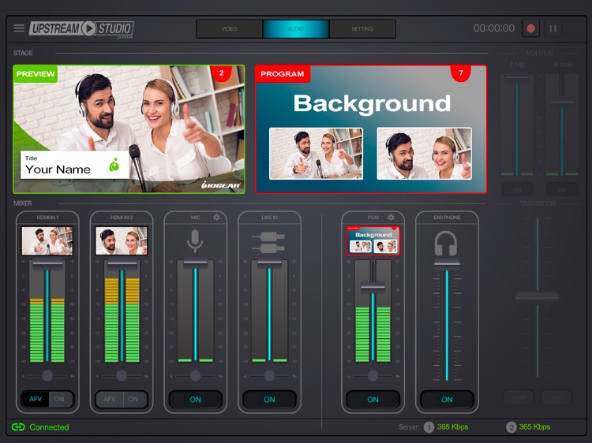Toggle the MIC channel ON button

pos(195,400)
